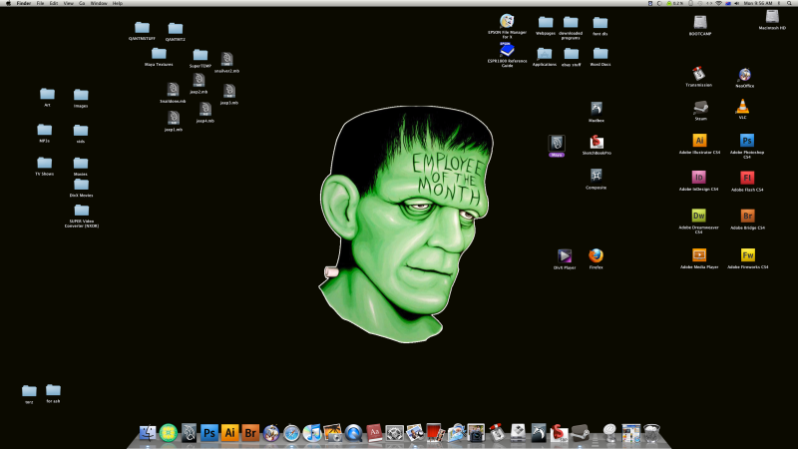Launch Safari from the Dock

(x=291, y=433)
